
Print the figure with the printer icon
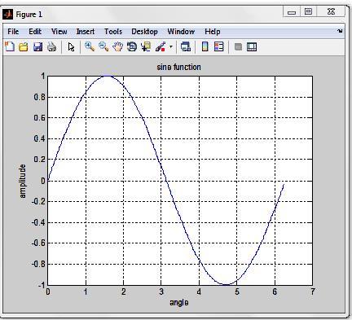click(x=52, y=47)
